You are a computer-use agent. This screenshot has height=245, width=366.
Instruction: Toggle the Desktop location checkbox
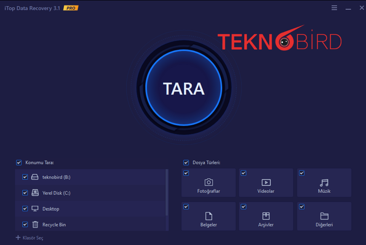coord(25,209)
